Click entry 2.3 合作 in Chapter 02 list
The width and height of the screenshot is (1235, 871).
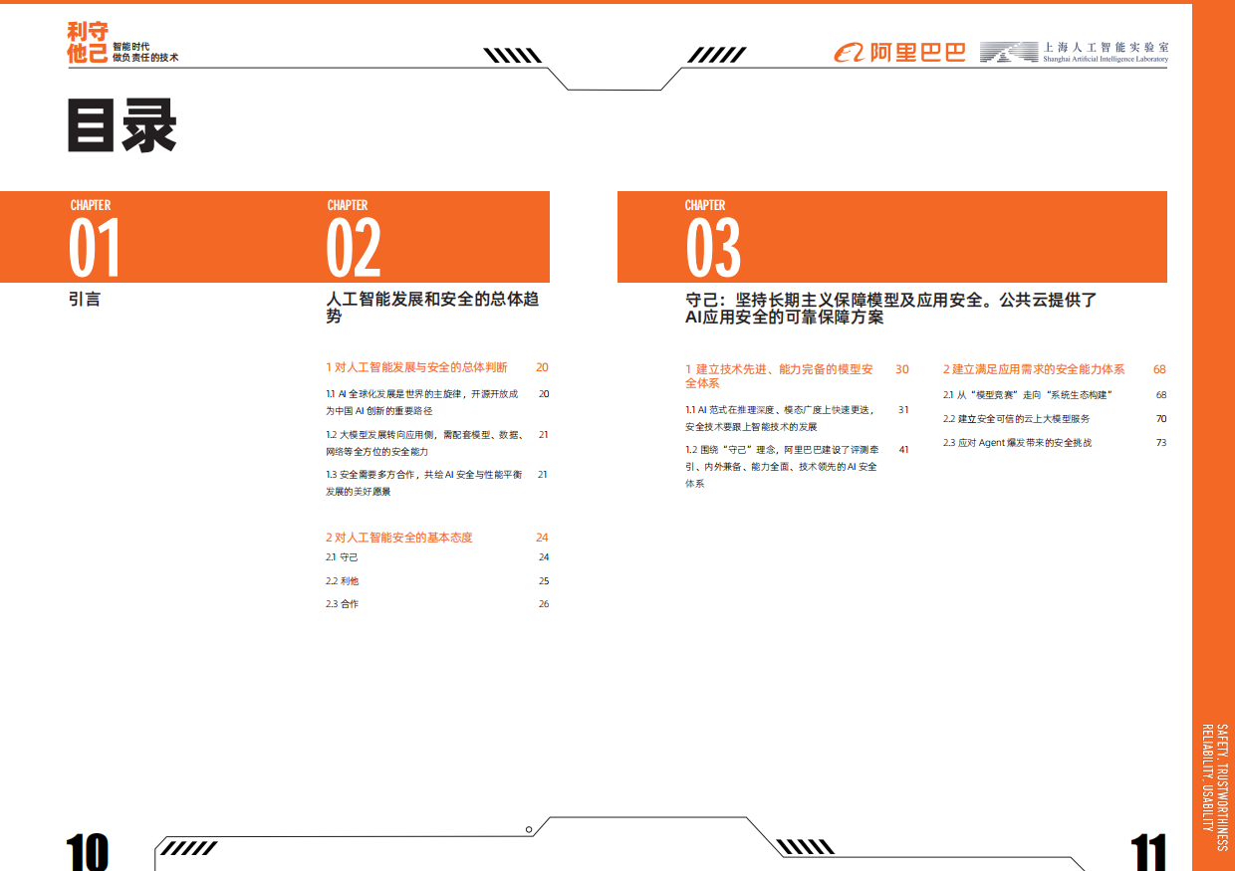click(x=343, y=603)
